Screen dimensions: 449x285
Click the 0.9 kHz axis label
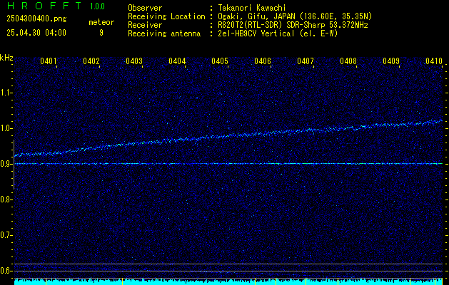pos(6,164)
